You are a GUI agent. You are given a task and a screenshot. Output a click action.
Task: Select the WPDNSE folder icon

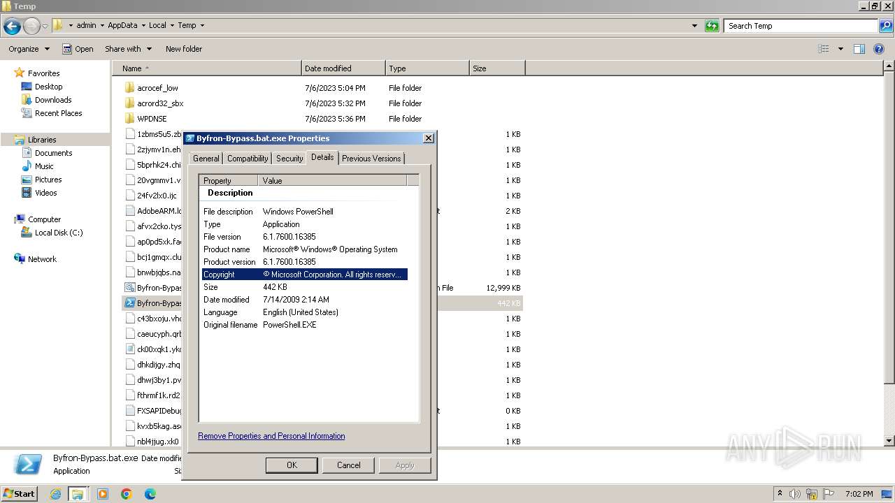[x=129, y=119]
